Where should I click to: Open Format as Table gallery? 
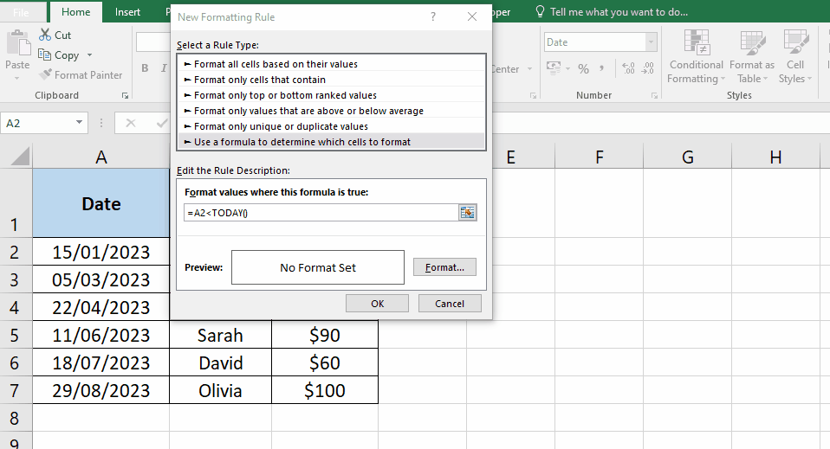click(x=752, y=56)
